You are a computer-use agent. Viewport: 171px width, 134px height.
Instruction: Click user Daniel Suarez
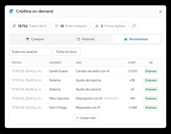tap(59, 71)
